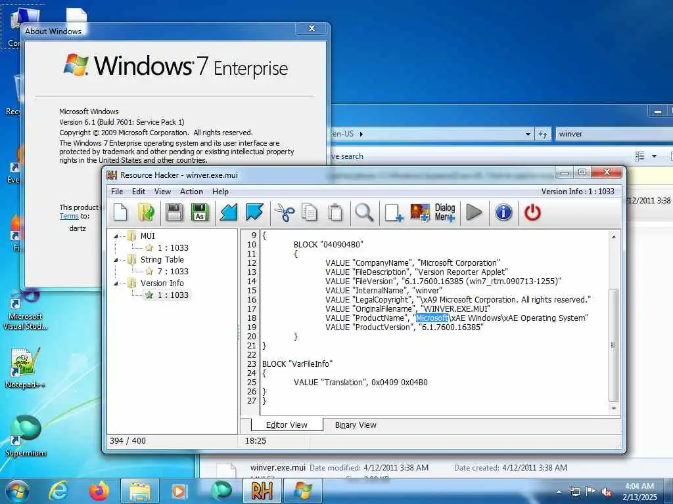Select winver.exe.mui file in Explorer details
The image size is (673, 504).
click(278, 467)
